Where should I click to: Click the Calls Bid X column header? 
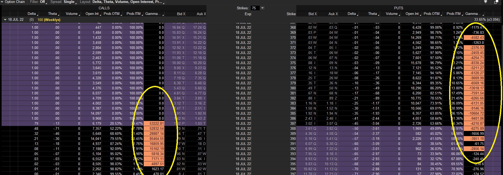pyautogui.click(x=181, y=14)
